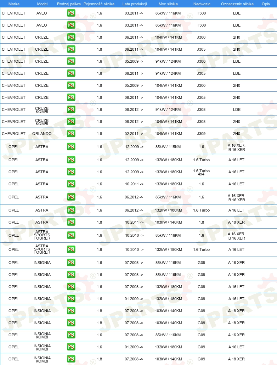Click the 'Marka' column header
This screenshot has width=277, height=365.
(x=14, y=4)
